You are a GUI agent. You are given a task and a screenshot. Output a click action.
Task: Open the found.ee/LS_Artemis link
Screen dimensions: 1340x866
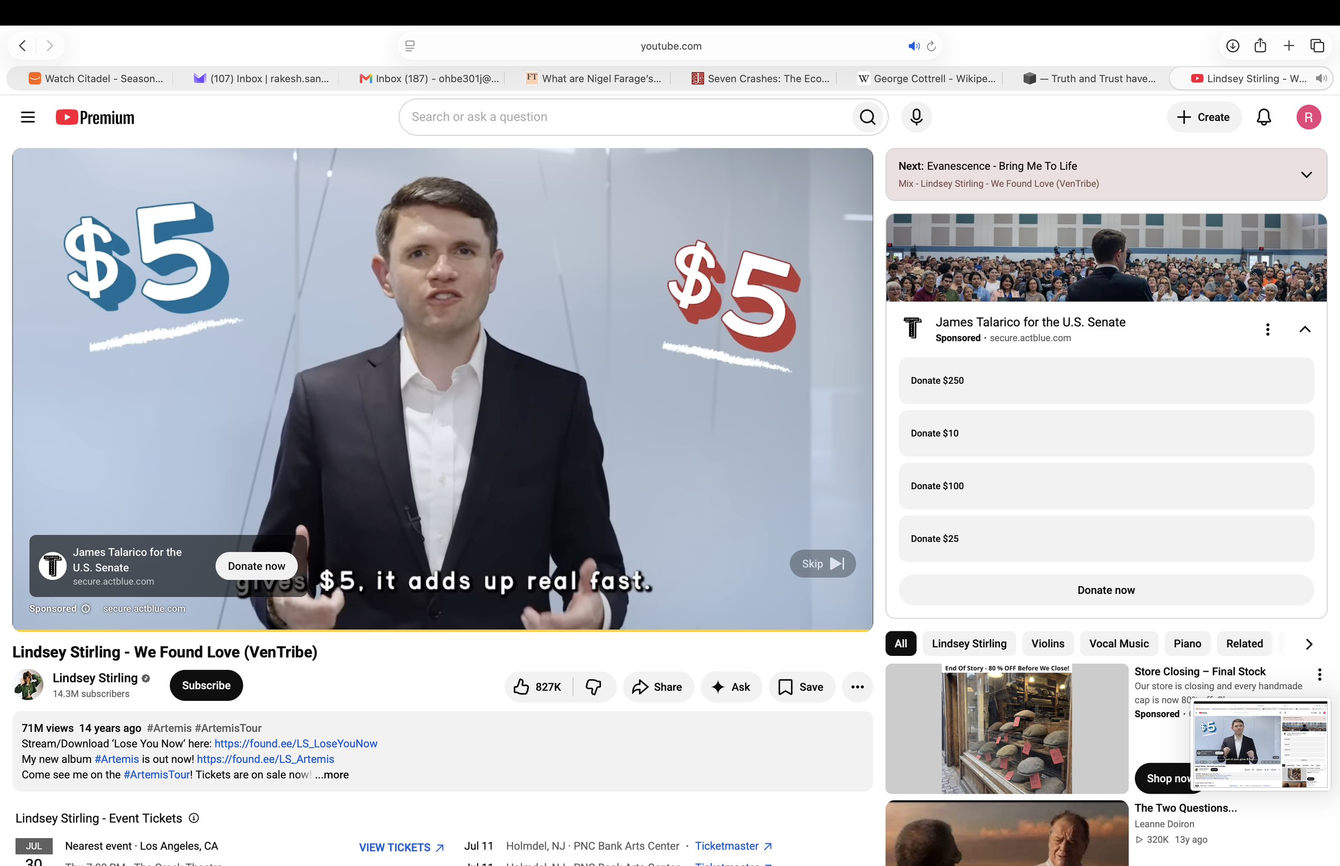pos(265,759)
